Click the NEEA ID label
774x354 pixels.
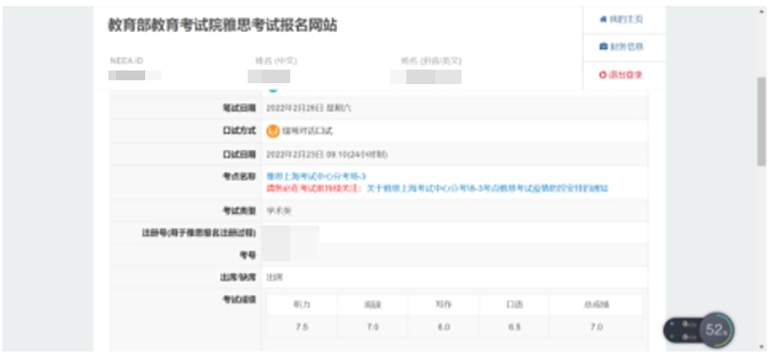coord(127,61)
